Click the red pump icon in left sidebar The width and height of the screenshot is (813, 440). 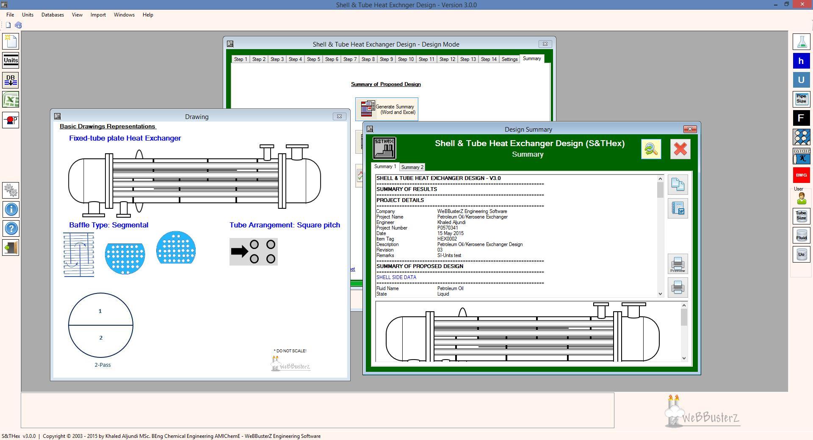click(x=11, y=120)
